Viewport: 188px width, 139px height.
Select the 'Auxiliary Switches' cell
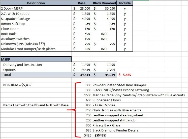36,39
